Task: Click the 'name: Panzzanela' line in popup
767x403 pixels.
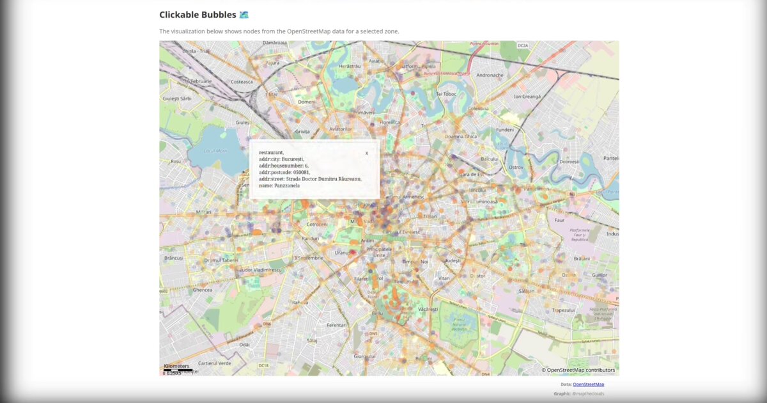Action: click(279, 186)
